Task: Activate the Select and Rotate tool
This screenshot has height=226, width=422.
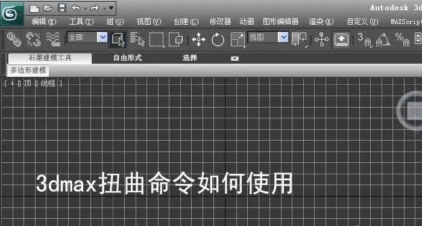Action: [218, 40]
